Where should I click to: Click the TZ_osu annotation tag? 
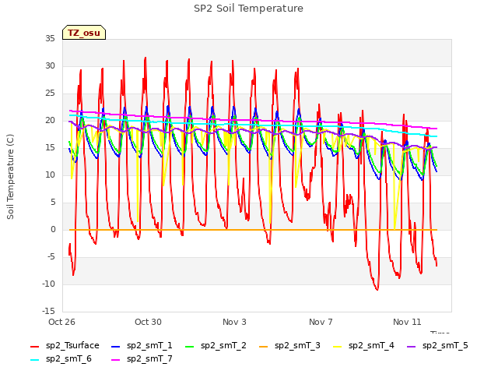[84, 33]
